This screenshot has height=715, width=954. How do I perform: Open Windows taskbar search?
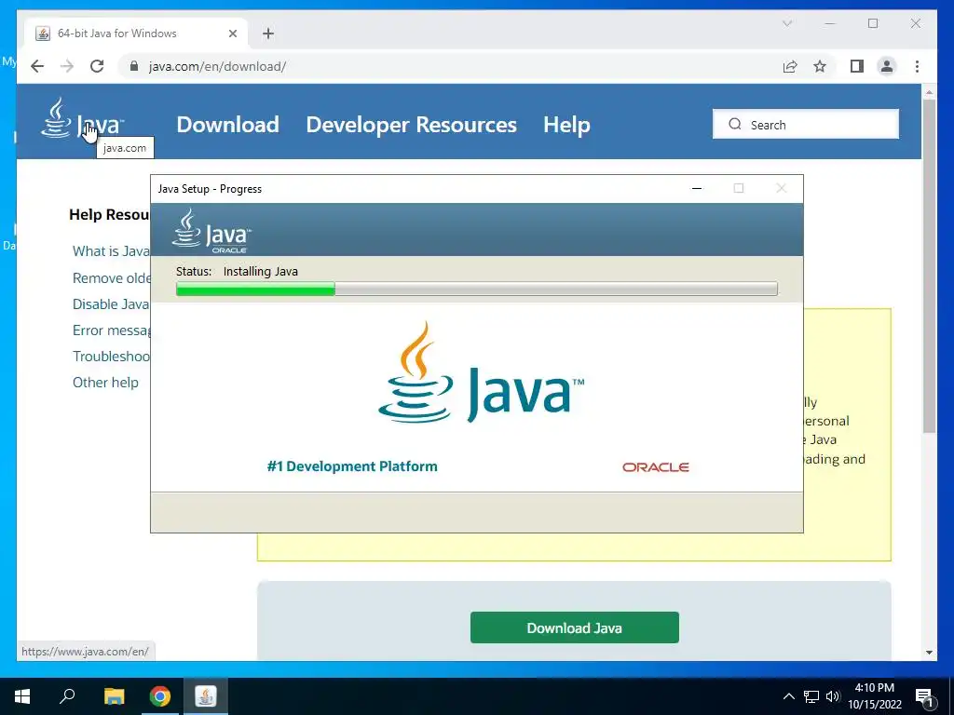point(67,696)
